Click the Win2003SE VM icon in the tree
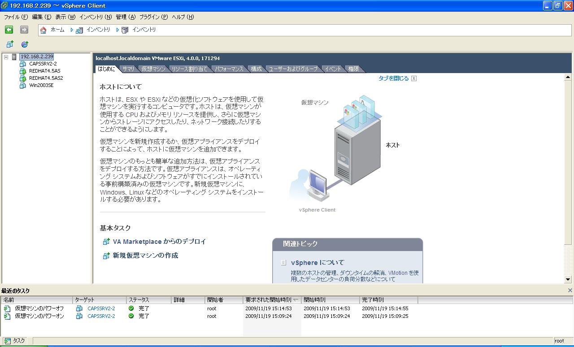Viewport: 574px width, 347px height. click(x=23, y=85)
